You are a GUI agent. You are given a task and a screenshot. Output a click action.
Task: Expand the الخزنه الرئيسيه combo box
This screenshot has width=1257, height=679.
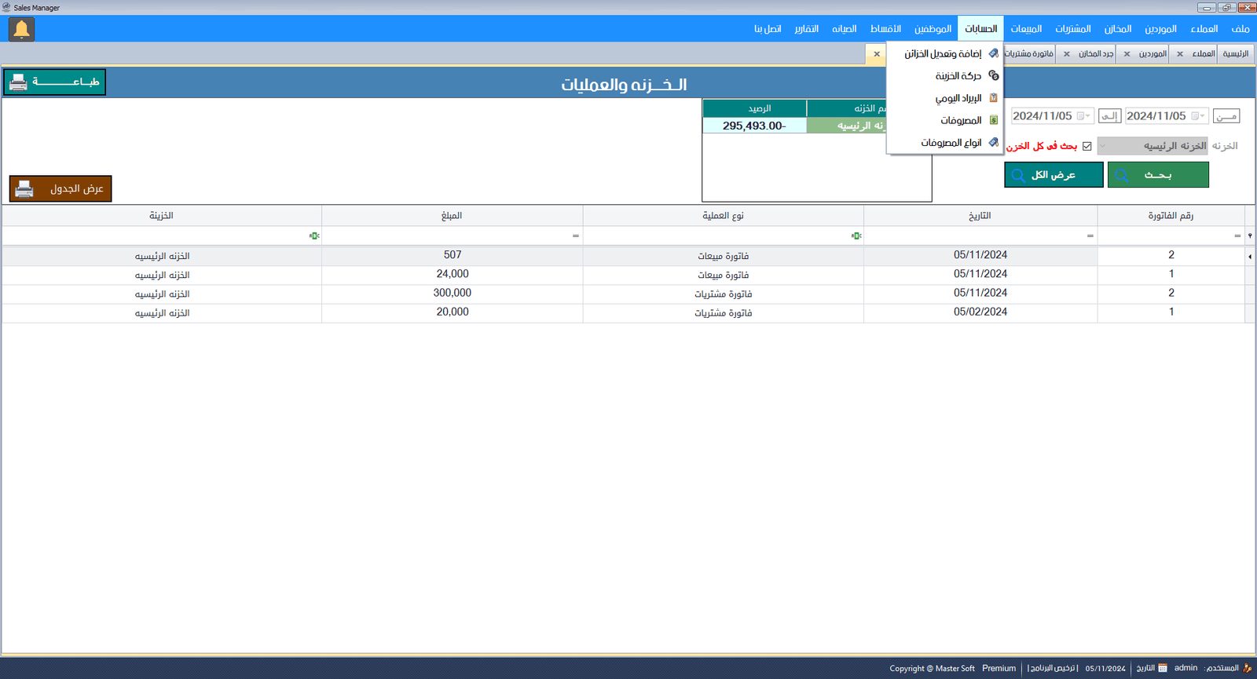1103,146
